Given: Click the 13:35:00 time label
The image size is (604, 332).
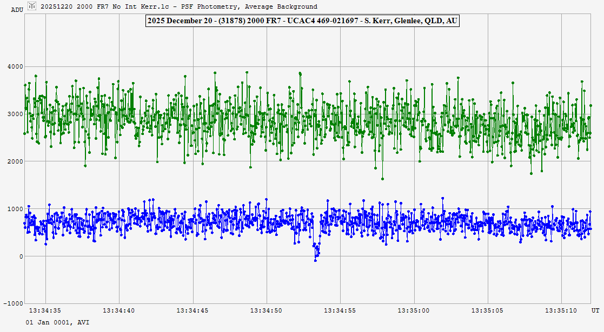Looking at the screenshot, I should pyautogui.click(x=414, y=310).
